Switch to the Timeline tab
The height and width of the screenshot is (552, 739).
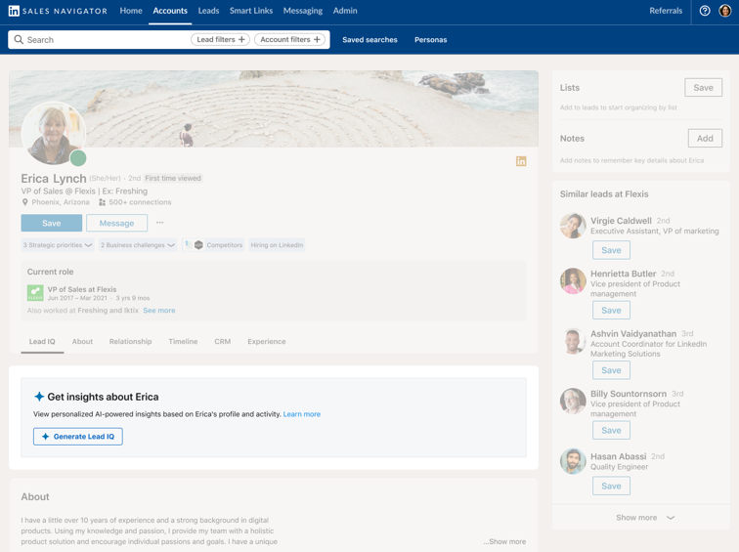(184, 342)
